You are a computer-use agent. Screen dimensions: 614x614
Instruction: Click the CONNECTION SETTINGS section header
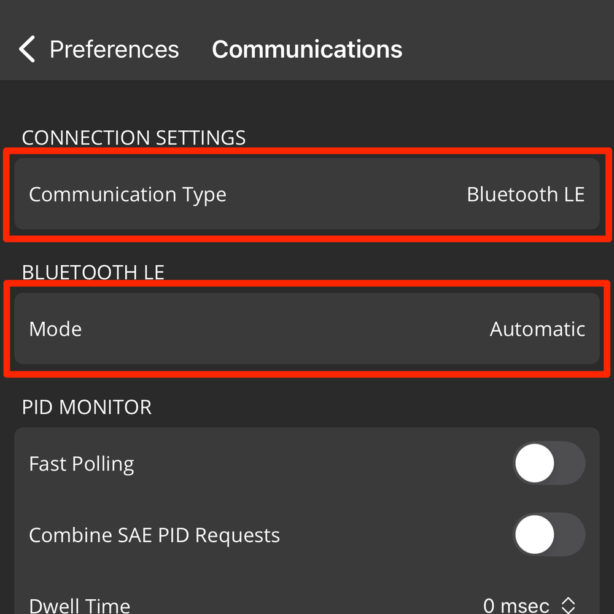point(134,138)
